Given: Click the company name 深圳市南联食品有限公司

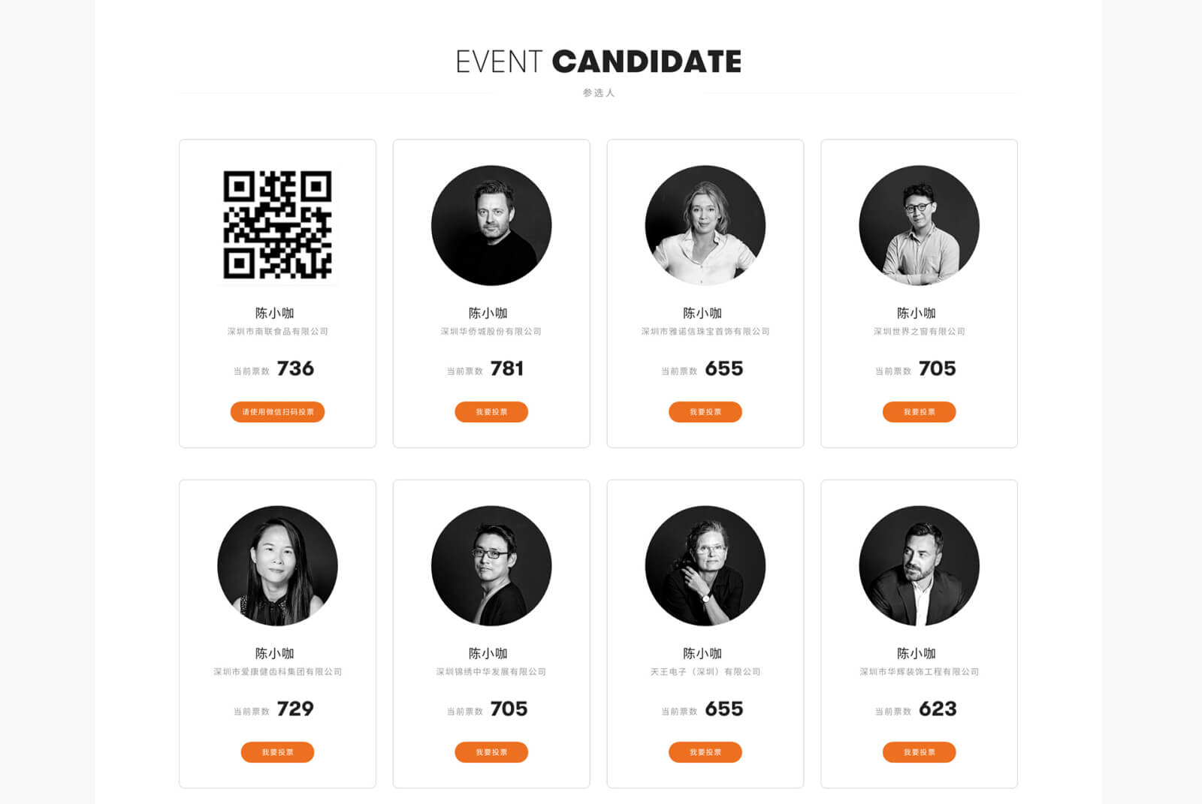Looking at the screenshot, I should 277,331.
